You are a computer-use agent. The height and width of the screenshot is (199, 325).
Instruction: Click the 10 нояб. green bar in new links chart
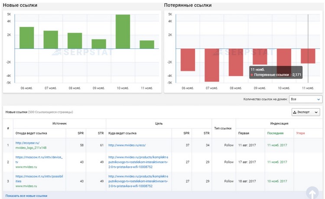pos(123,32)
